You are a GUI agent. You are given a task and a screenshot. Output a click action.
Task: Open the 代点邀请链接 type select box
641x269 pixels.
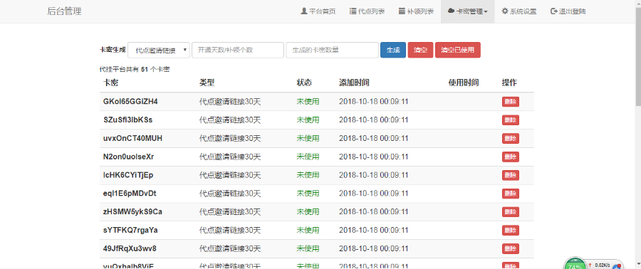coord(159,51)
